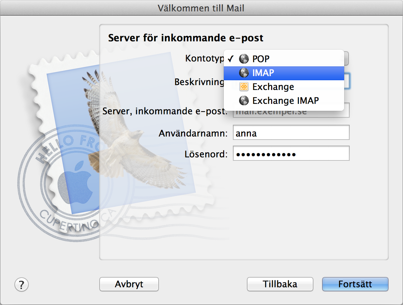Select the Exchange account type option
The width and height of the screenshot is (403, 305).
point(284,87)
